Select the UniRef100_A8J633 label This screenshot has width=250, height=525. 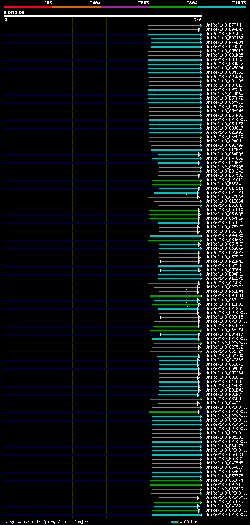[x=224, y=240]
